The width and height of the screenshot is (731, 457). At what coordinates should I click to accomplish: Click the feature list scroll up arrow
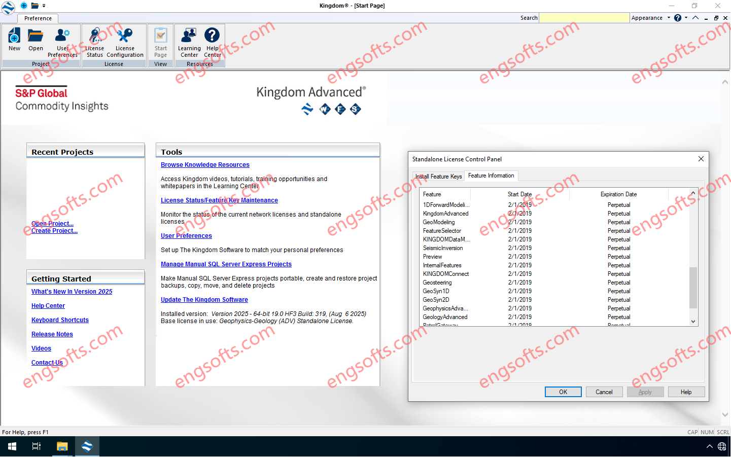[x=693, y=193]
